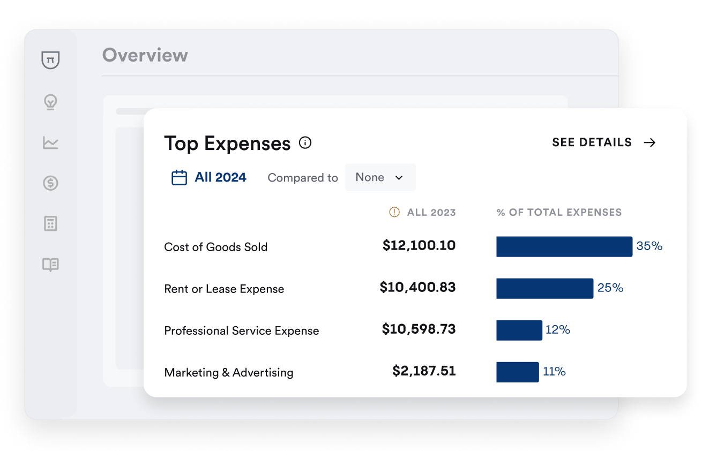This screenshot has height=451, width=717.
Task: Click the SEE DETAILS link
Action: point(592,142)
